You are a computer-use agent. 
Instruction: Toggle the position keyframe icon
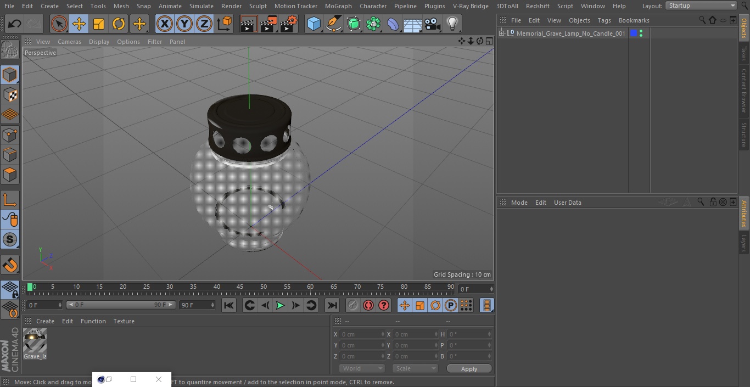tap(405, 305)
